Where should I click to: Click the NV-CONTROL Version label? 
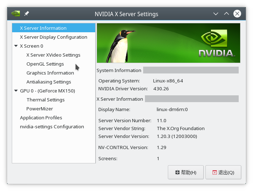click(x=123, y=147)
